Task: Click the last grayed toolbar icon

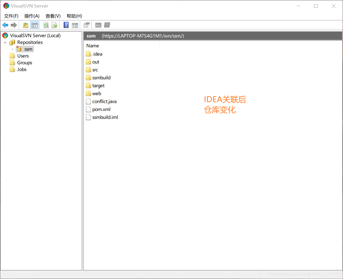Action: [107, 25]
